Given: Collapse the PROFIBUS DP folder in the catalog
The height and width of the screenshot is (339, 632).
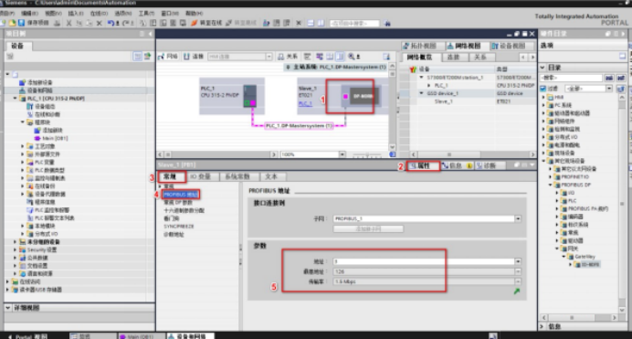Looking at the screenshot, I should click(550, 185).
